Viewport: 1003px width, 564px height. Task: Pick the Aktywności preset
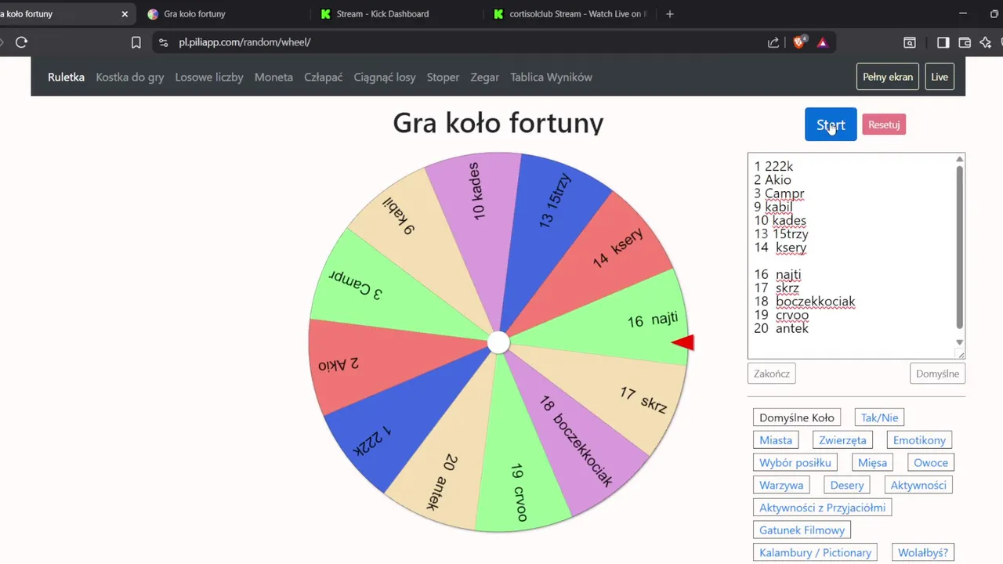pos(918,485)
